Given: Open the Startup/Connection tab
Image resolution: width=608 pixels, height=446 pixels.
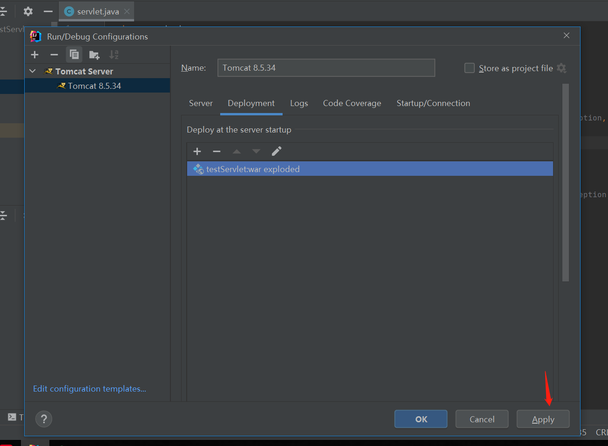Looking at the screenshot, I should [x=433, y=103].
